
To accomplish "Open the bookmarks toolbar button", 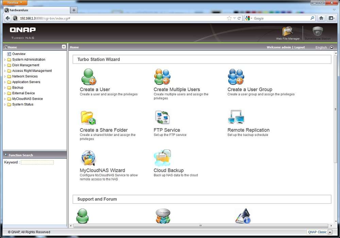I will [x=331, y=18].
